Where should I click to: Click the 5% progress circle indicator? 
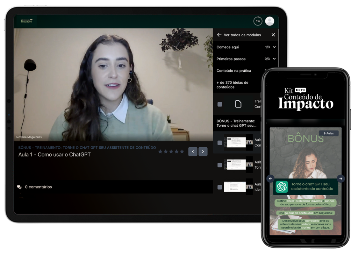pyautogui.click(x=258, y=21)
